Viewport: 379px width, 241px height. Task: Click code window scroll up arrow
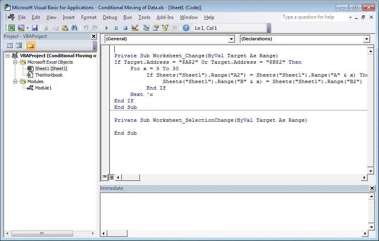tap(371, 51)
